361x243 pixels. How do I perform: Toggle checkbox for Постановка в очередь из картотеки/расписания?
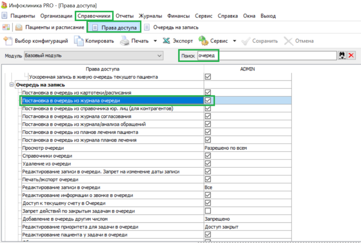click(208, 92)
